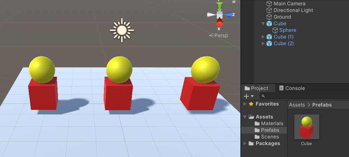Switch to the Console tab
This screenshot has height=157, width=349.
click(292, 88)
